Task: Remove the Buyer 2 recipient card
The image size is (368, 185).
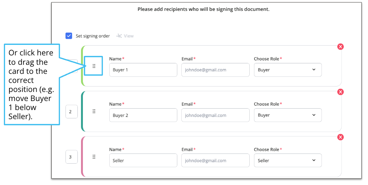Action: point(340,92)
